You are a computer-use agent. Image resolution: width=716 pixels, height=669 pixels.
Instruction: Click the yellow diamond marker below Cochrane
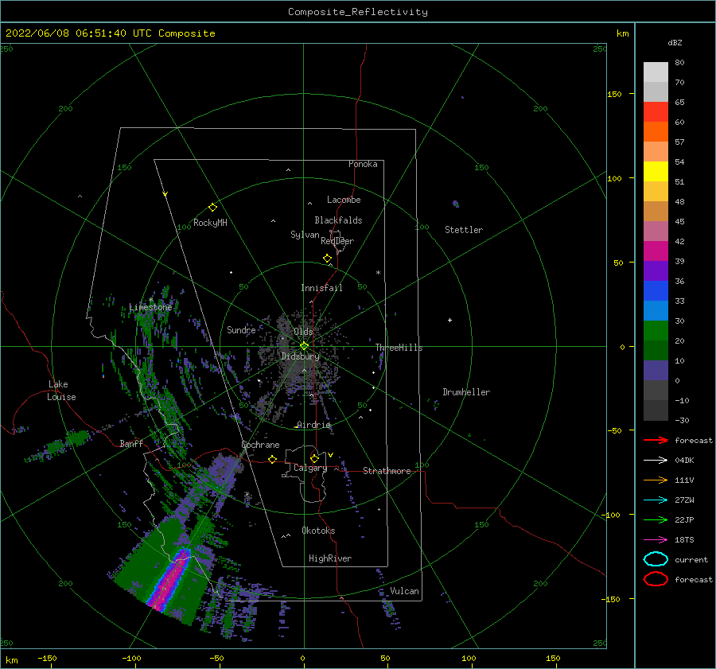[272, 459]
